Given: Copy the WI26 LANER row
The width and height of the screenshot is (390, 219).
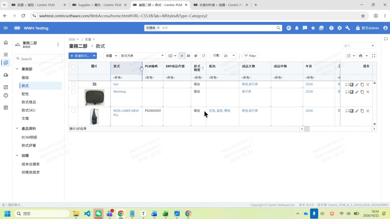Looking at the screenshot, I should [x=362, y=111].
